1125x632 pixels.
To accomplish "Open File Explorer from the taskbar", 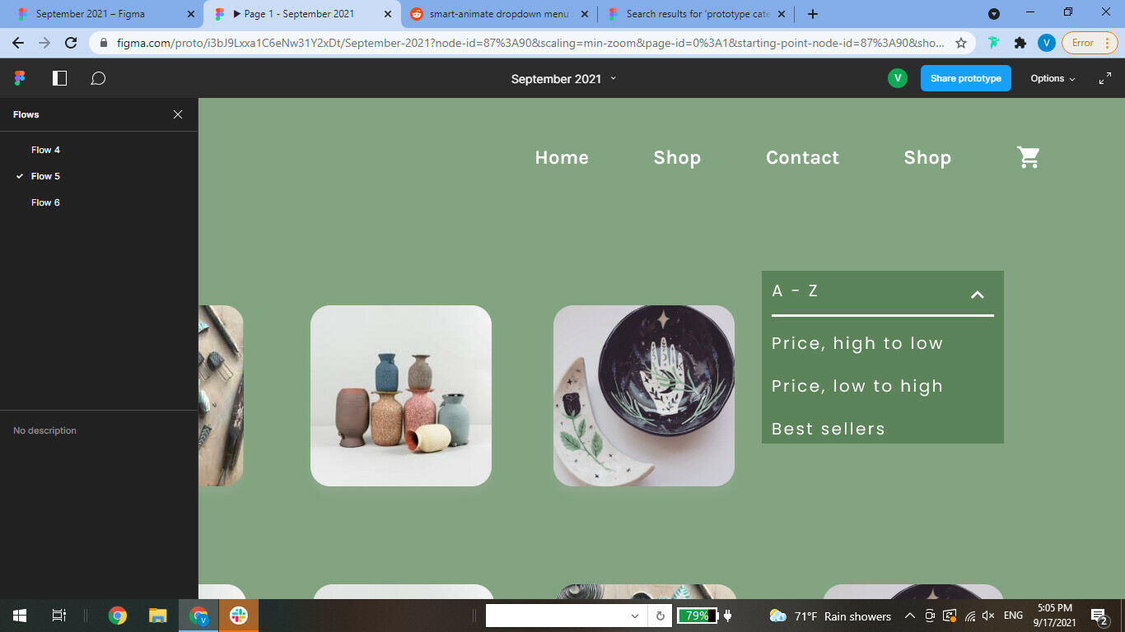I will click(x=158, y=616).
